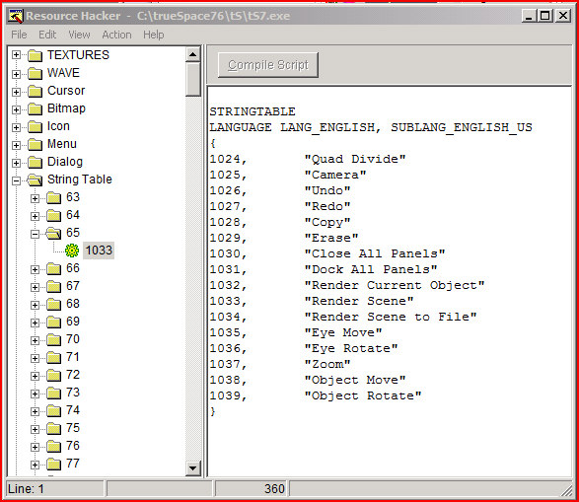This screenshot has width=579, height=502.
Task: Click the LANGUAGE LANG_ENGLISH line
Action: 371,127
